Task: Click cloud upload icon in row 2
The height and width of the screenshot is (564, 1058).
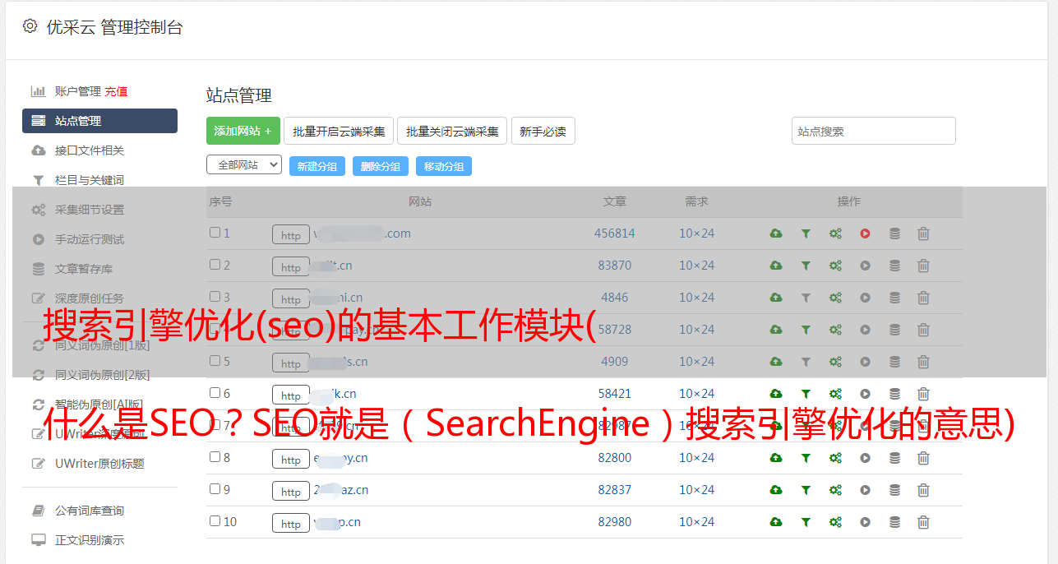Action: (x=776, y=266)
